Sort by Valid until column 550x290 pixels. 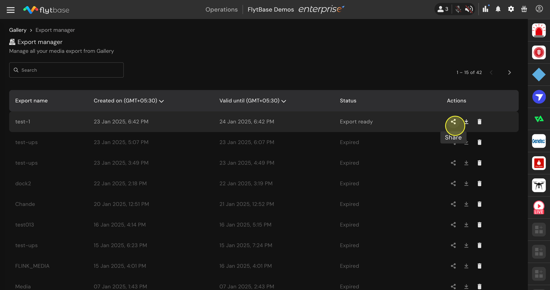[253, 101]
